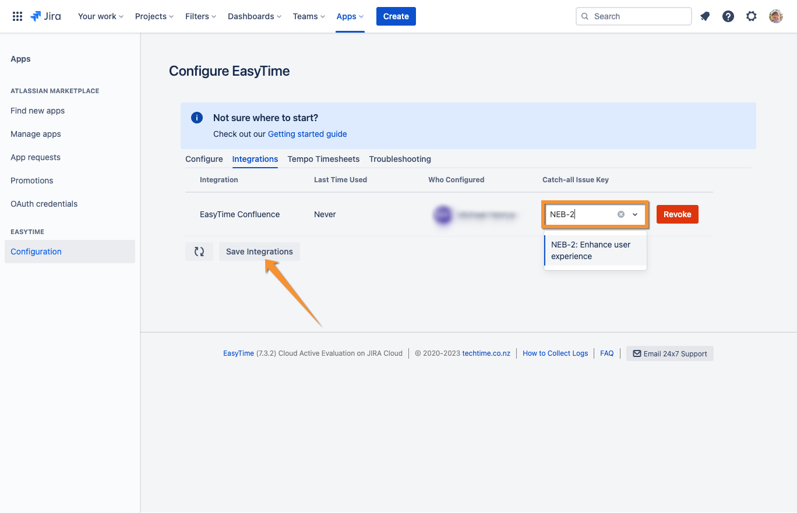Switch to the Tempo Timesheets tab
The height and width of the screenshot is (513, 797).
(x=323, y=159)
